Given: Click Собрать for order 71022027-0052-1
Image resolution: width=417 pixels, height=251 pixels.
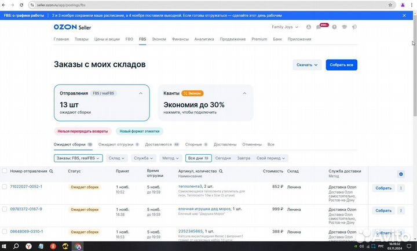Looking at the screenshot, I should point(383,188).
